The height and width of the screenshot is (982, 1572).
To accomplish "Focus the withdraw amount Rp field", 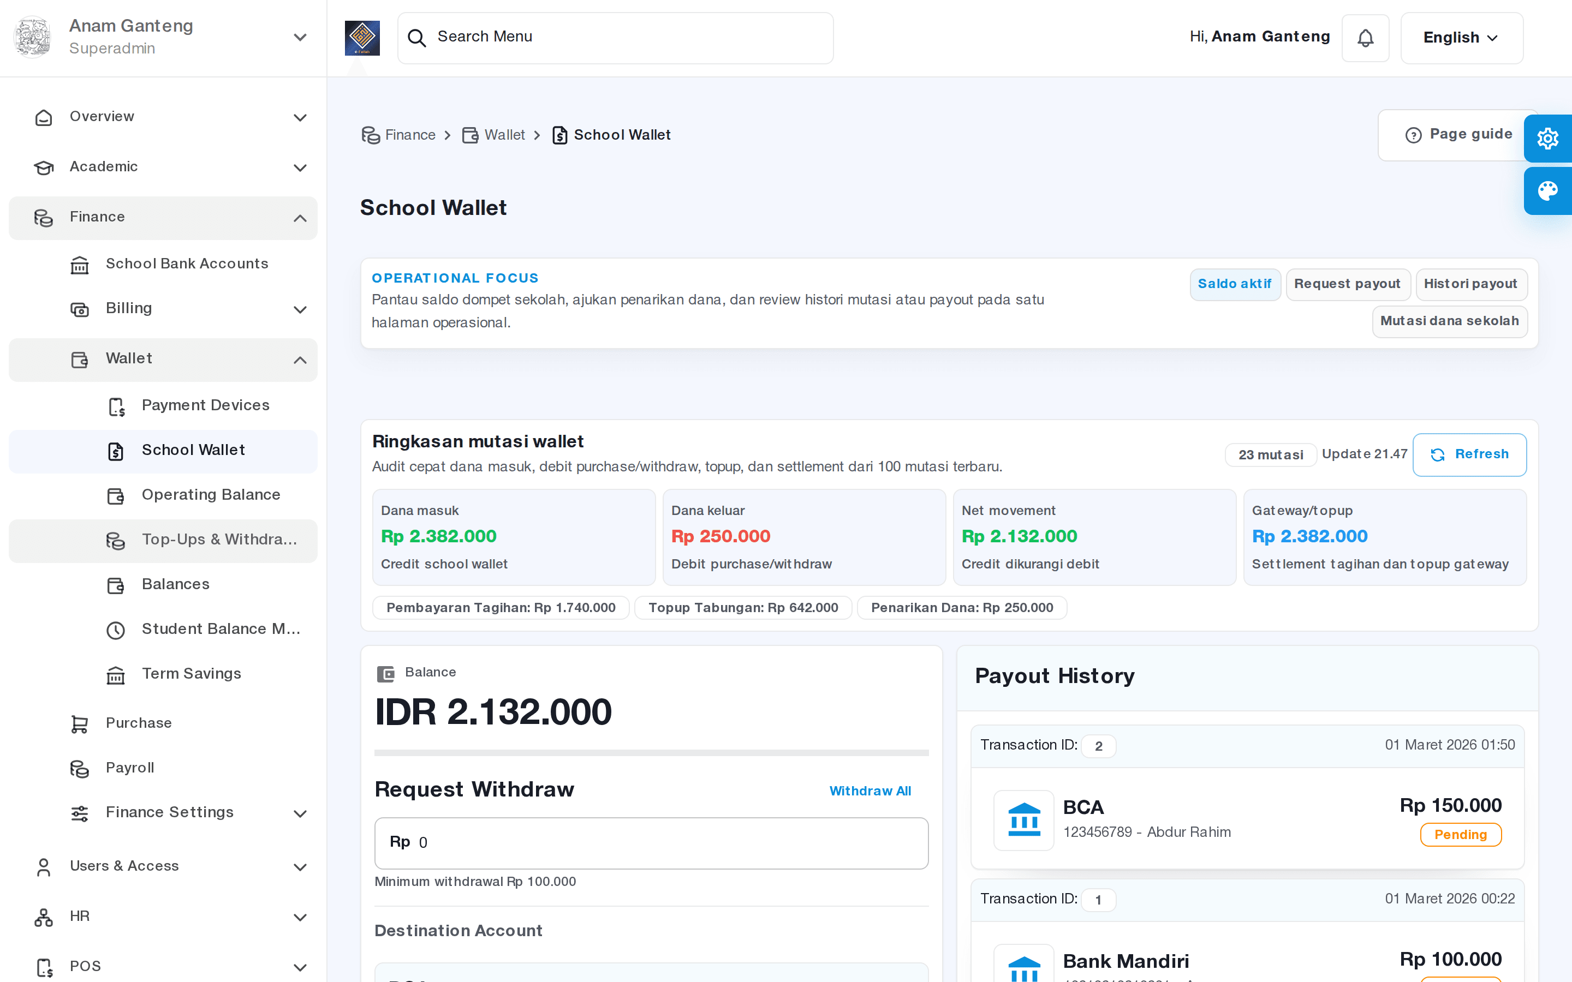I will coord(652,843).
